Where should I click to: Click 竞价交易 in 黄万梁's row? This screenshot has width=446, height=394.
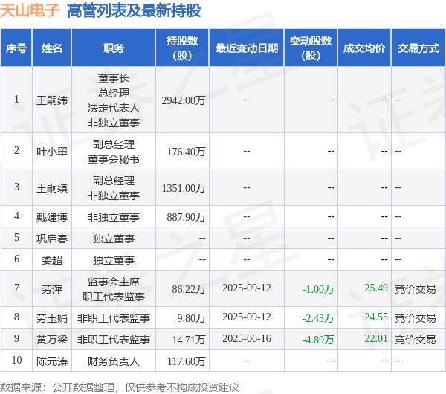coord(415,340)
